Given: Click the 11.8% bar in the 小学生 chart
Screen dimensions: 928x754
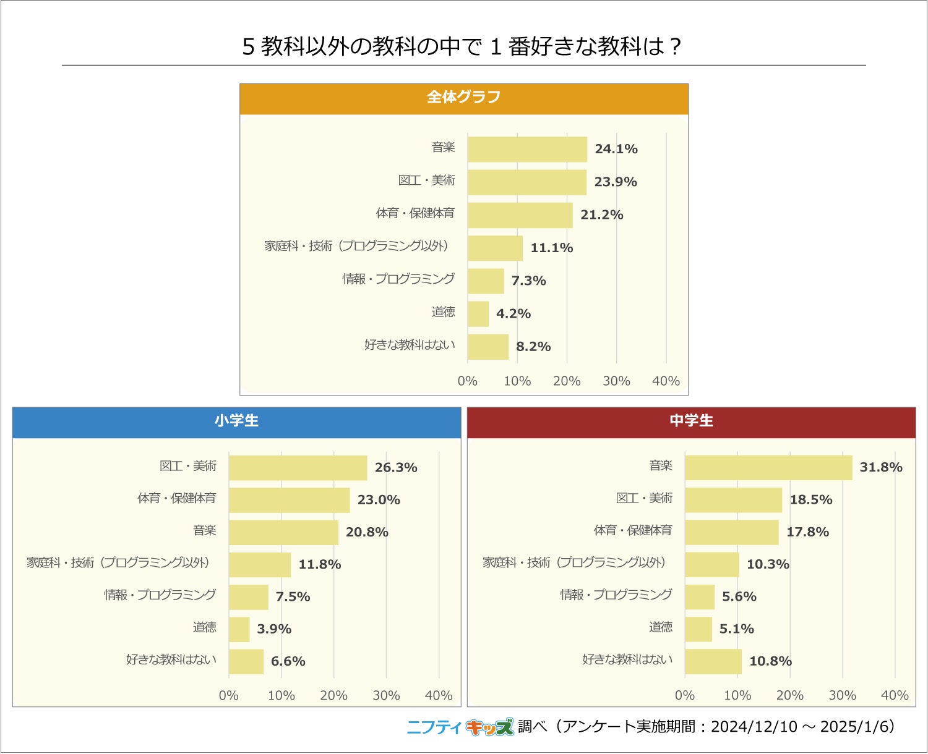Looking at the screenshot, I should (259, 565).
